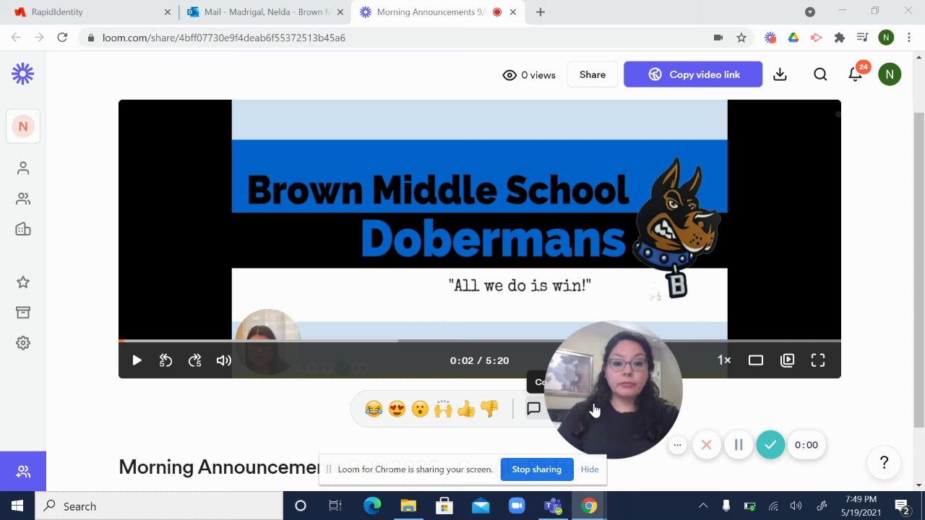Pause the Loom recording
925x520 pixels.
tap(739, 445)
